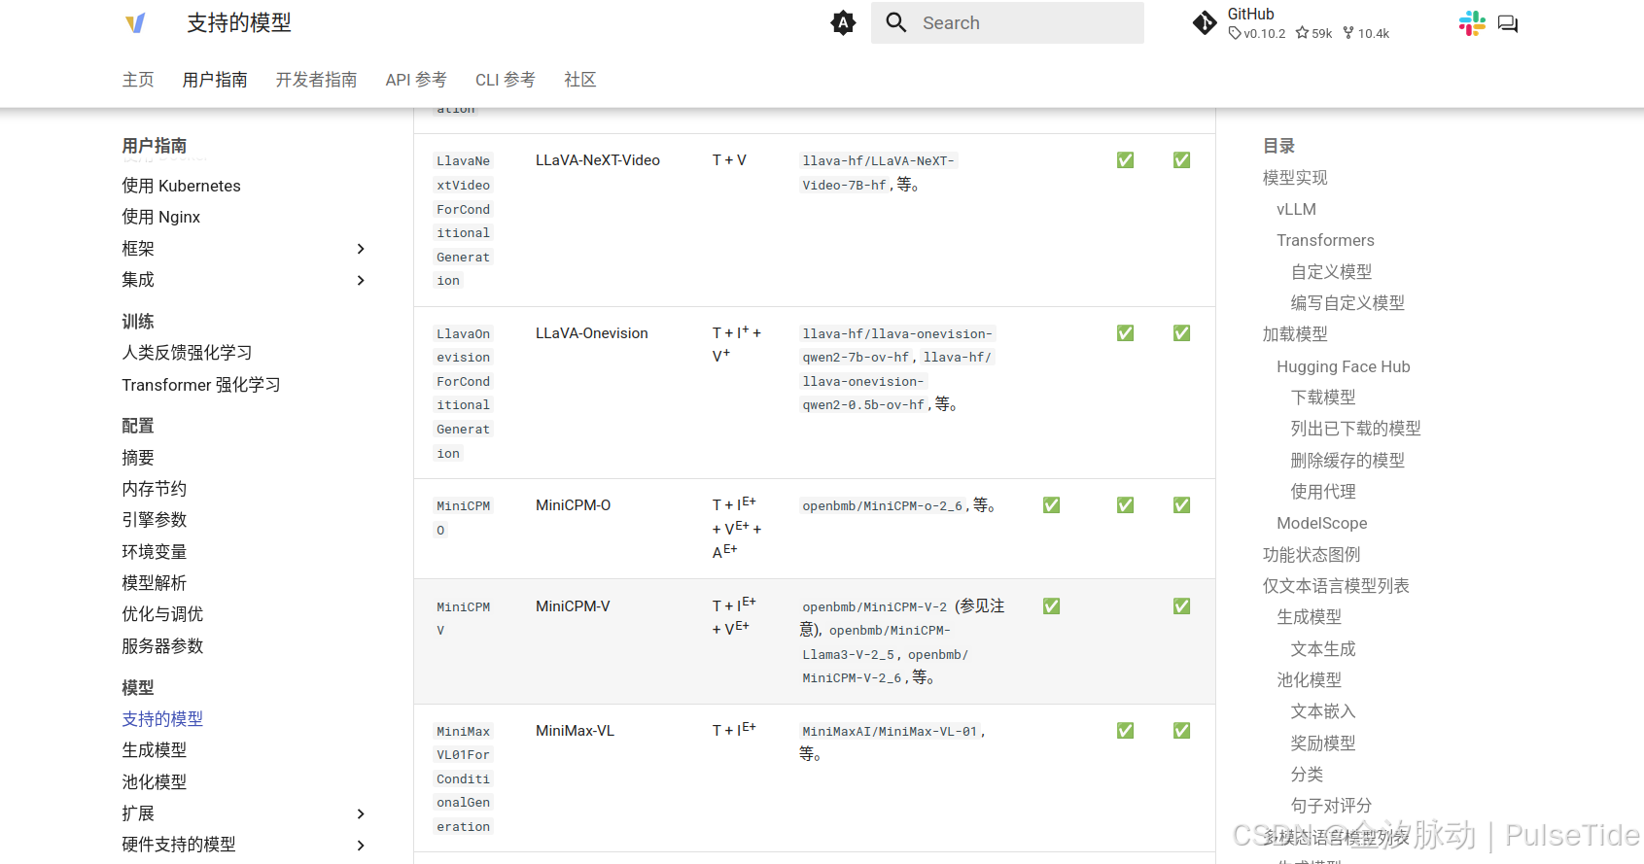Jump to 奖励模型 in table of contents

point(1323,743)
